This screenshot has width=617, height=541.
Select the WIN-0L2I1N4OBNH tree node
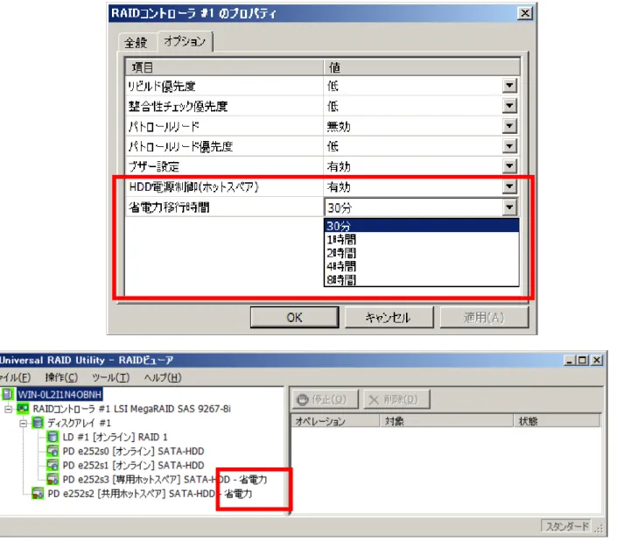click(60, 394)
